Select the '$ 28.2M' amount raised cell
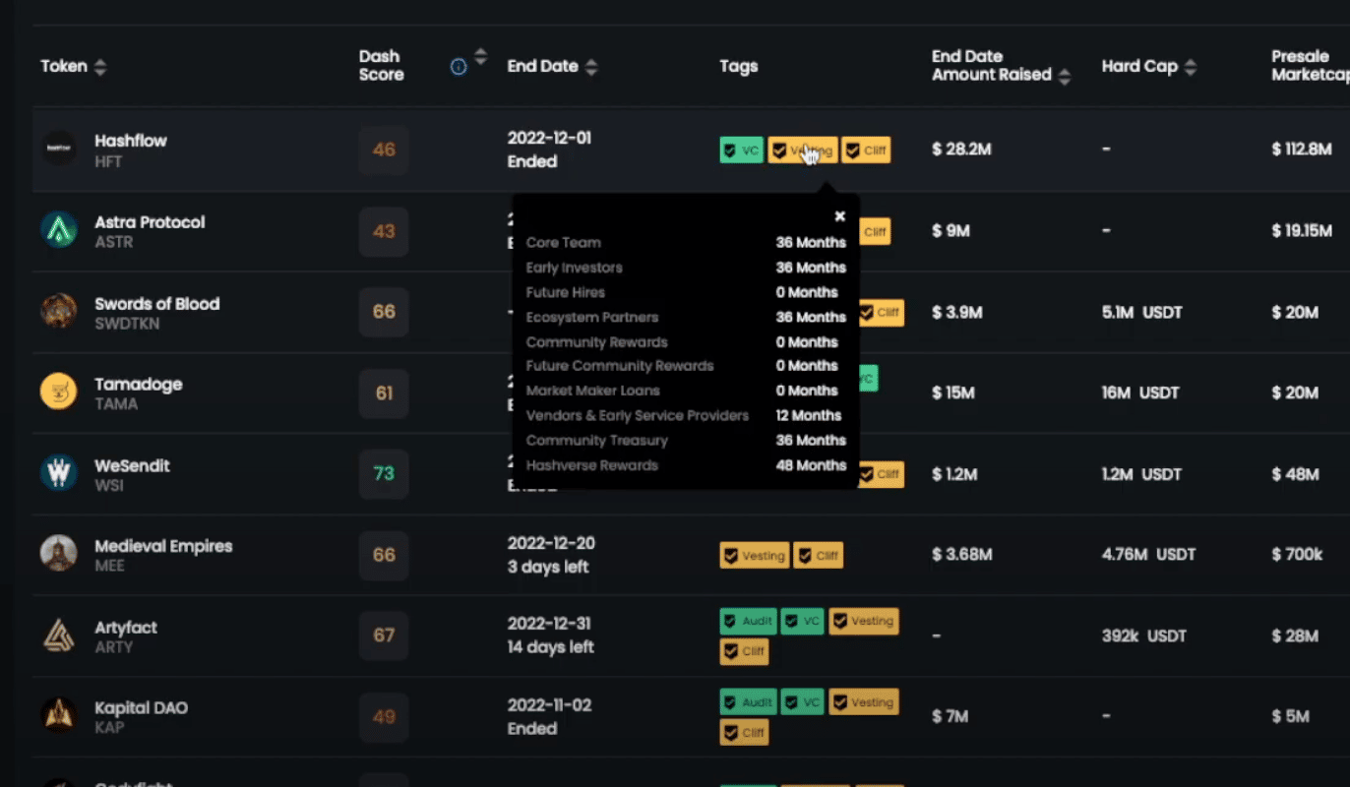This screenshot has width=1350, height=787. 961,150
